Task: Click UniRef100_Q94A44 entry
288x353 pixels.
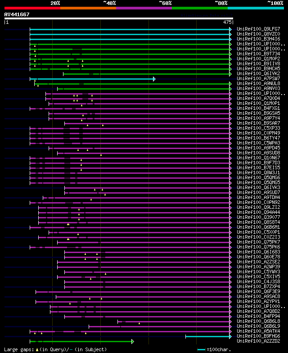Action: point(258,213)
